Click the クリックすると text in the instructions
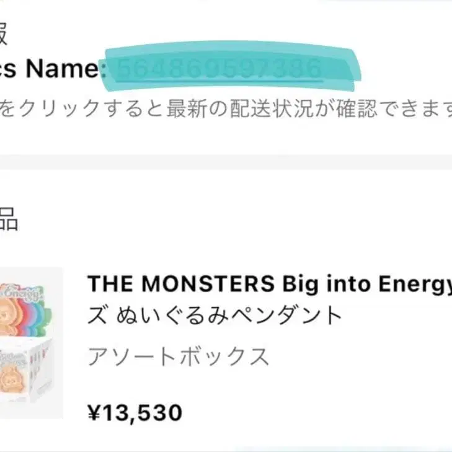 point(81,109)
